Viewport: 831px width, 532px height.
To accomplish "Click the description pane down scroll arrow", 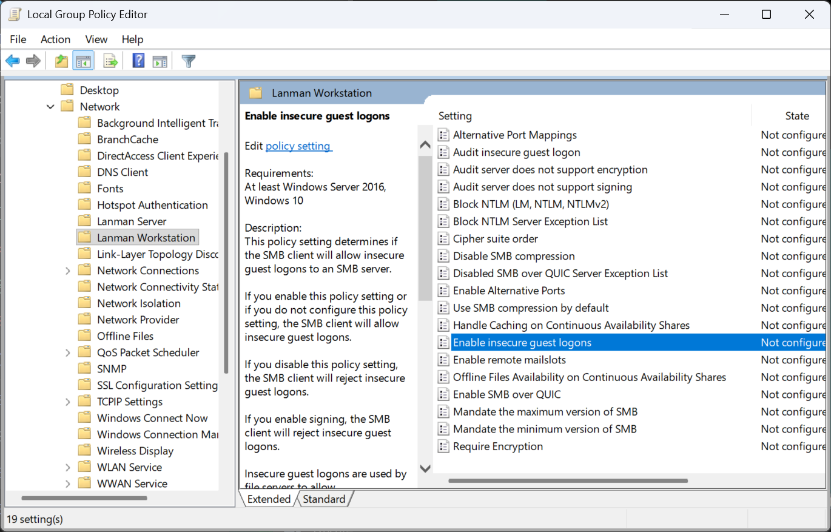I will tap(425, 468).
